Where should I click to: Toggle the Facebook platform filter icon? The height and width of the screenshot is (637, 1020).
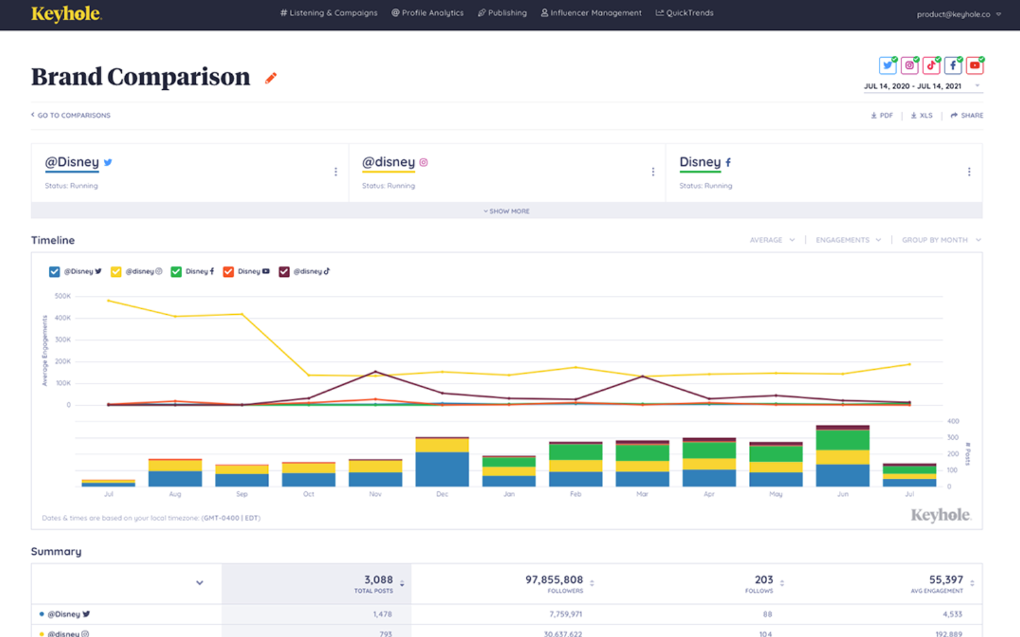tap(953, 65)
